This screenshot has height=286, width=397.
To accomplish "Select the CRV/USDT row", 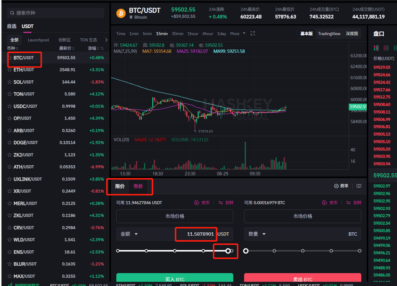I will click(56, 228).
